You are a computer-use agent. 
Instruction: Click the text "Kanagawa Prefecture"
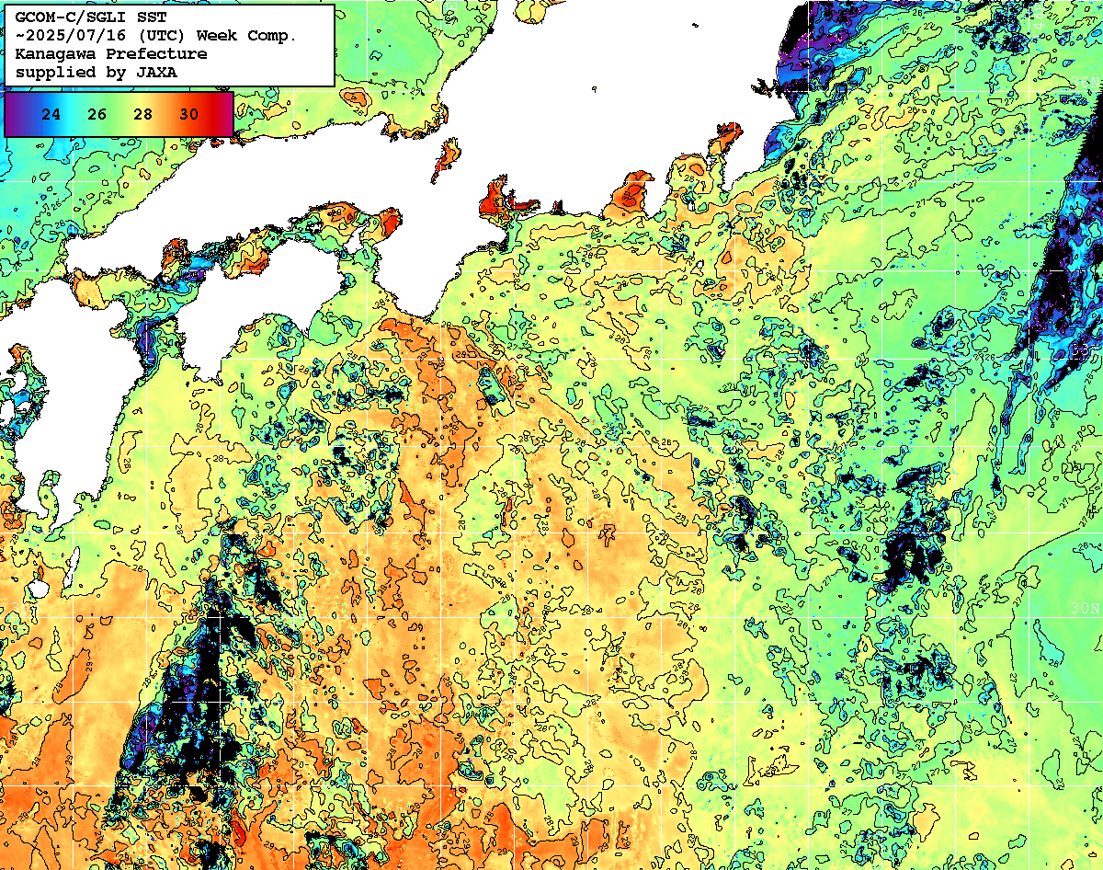point(111,53)
